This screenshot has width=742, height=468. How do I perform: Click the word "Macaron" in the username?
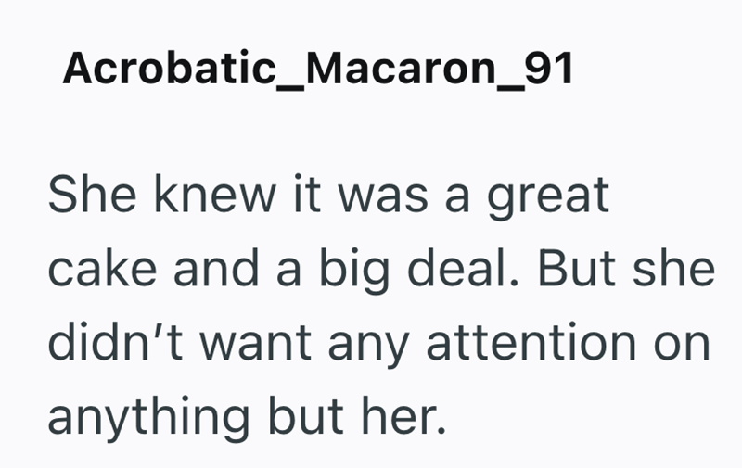click(401, 68)
